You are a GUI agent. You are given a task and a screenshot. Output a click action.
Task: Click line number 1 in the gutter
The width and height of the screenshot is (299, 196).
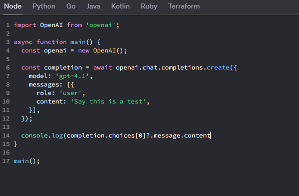8,25
